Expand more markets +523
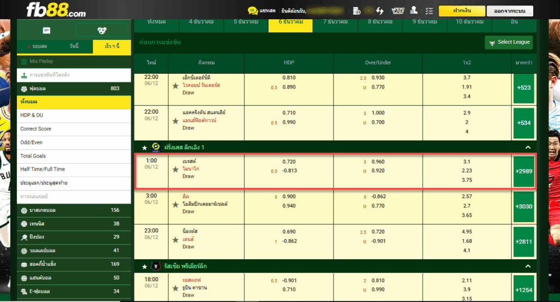Viewport: 560px width, 302px height. [x=523, y=88]
